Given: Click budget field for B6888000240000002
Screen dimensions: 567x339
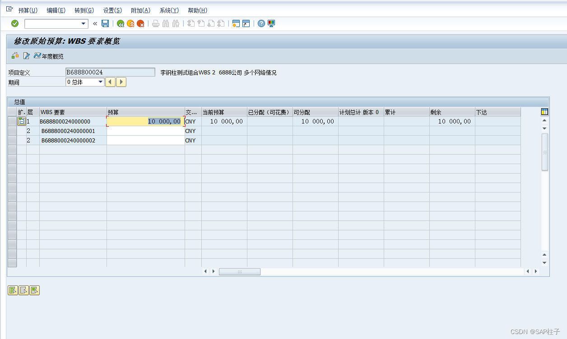Looking at the screenshot, I should tap(145, 140).
